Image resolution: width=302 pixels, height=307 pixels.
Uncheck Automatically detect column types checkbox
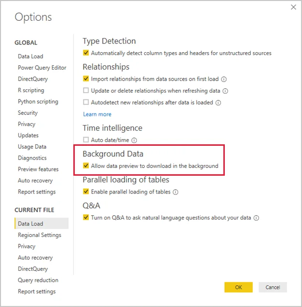pos(86,53)
